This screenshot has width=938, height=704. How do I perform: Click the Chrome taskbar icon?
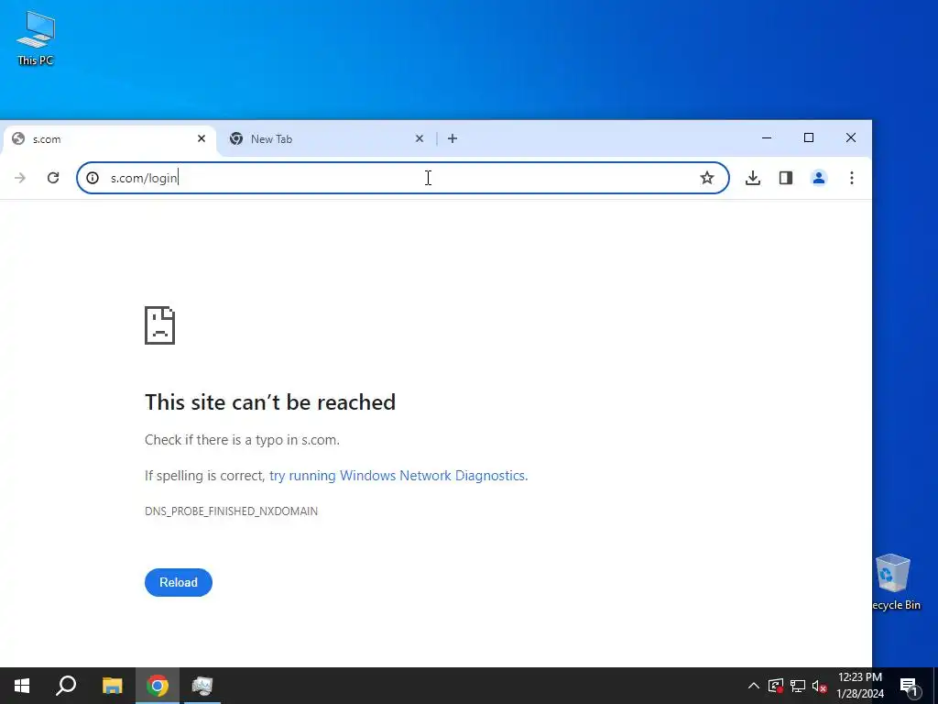tap(158, 686)
